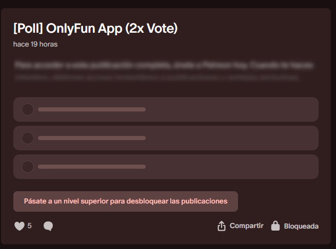Image resolution: width=336 pixels, height=249 pixels.
Task: Like the post with the heart icon
Action: click(19, 226)
